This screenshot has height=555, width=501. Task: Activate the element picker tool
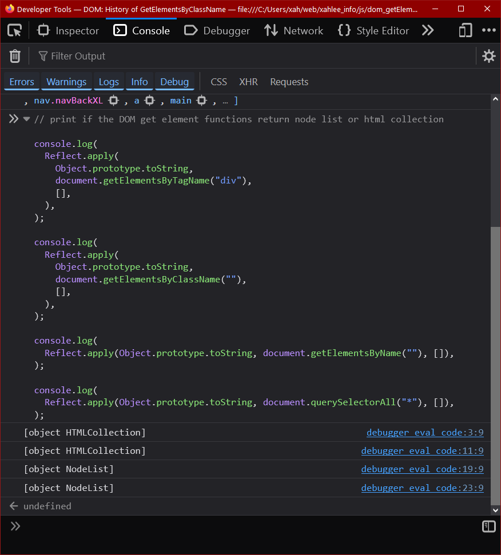[x=14, y=30]
